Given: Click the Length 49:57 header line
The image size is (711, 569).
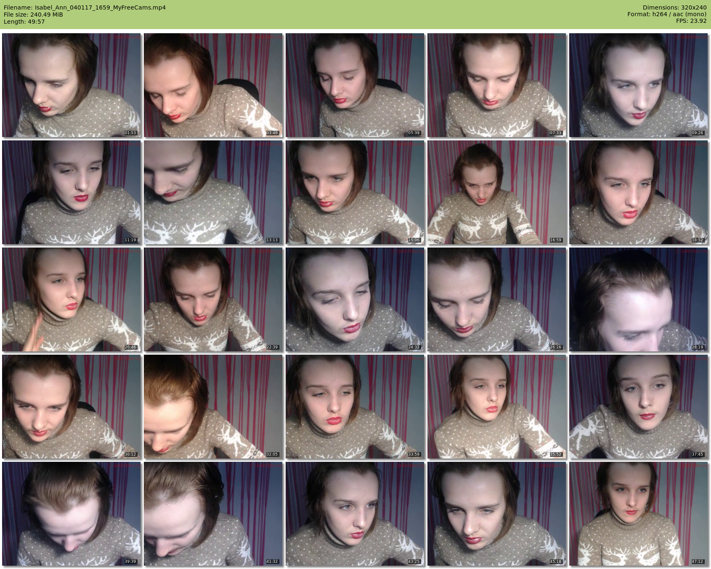Looking at the screenshot, I should 24,22.
